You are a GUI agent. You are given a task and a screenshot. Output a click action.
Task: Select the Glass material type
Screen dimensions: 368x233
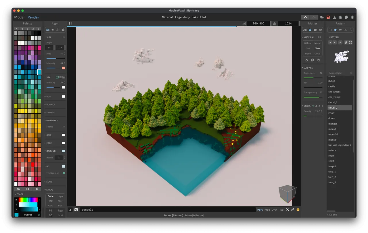(x=317, y=48)
